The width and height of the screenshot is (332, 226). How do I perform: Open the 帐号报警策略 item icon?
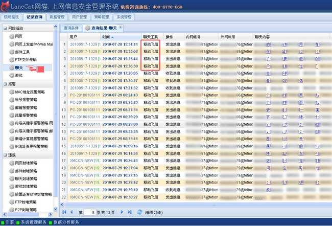(x=12, y=100)
